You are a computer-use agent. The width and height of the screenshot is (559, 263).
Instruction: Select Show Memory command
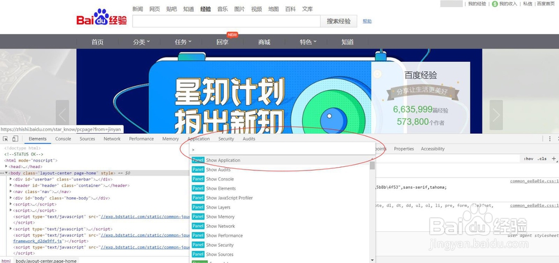tap(279, 217)
